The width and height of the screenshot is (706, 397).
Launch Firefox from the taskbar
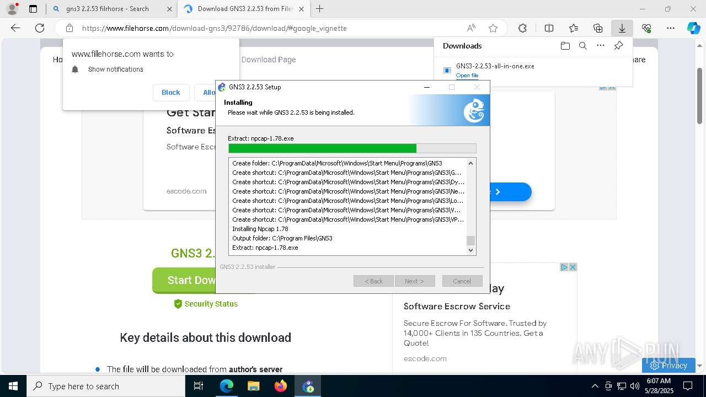tap(280, 386)
